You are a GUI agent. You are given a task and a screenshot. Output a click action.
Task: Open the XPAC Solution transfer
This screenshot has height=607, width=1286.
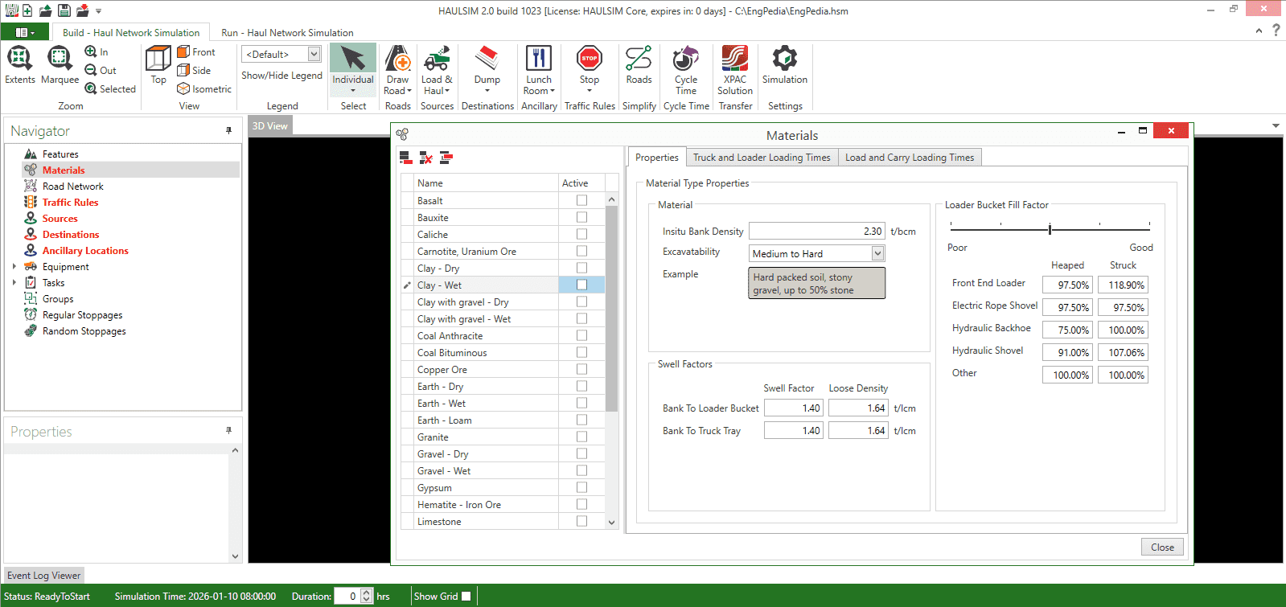[735, 59]
